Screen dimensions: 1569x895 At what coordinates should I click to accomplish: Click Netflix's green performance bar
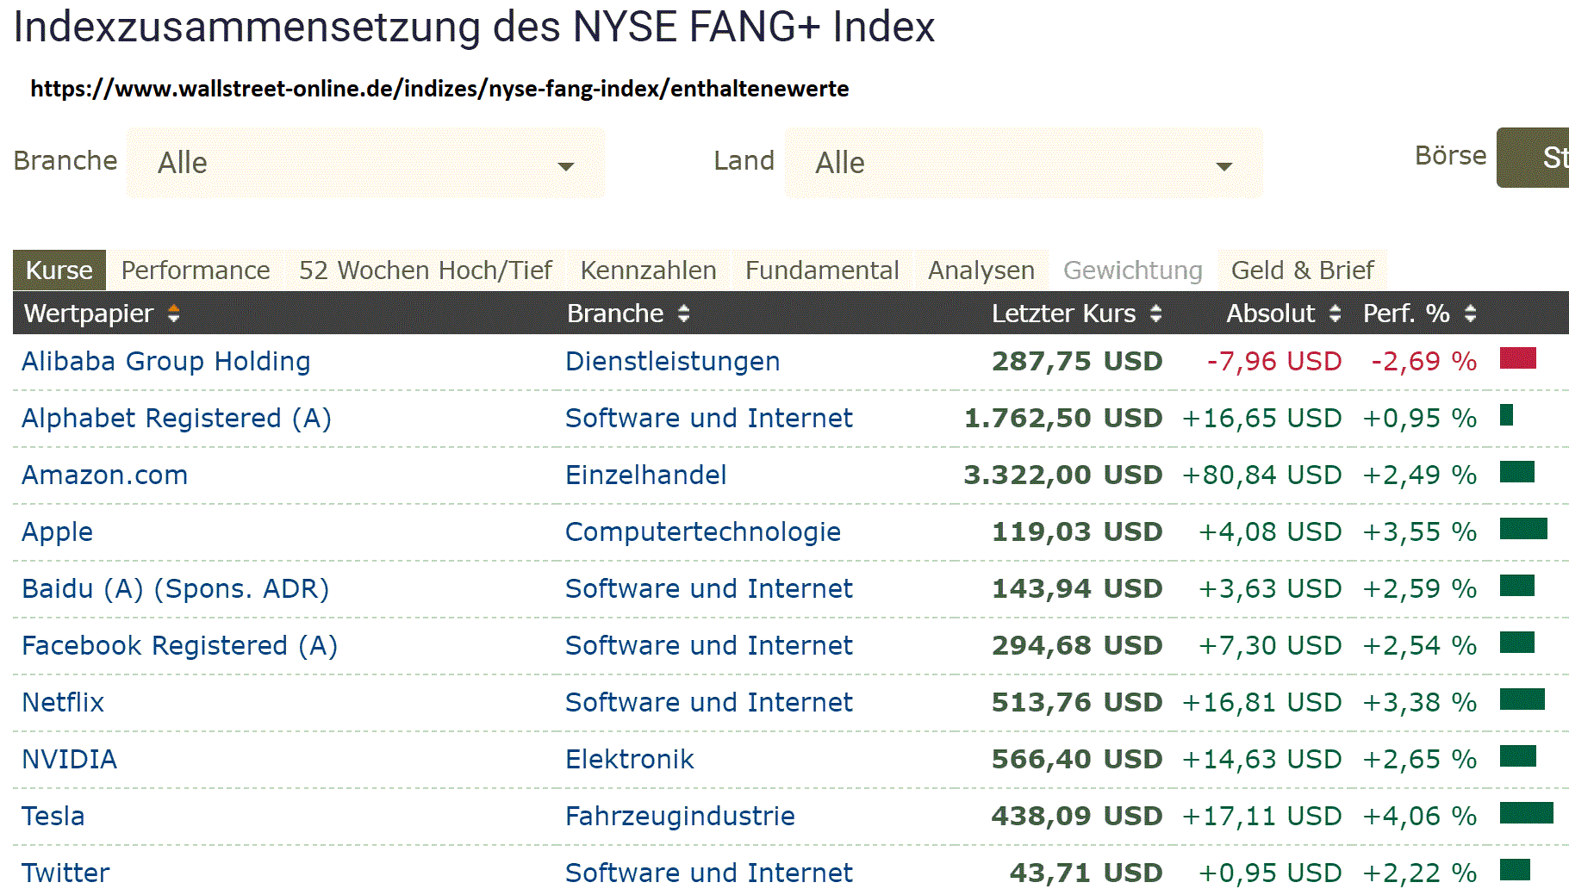1522,699
